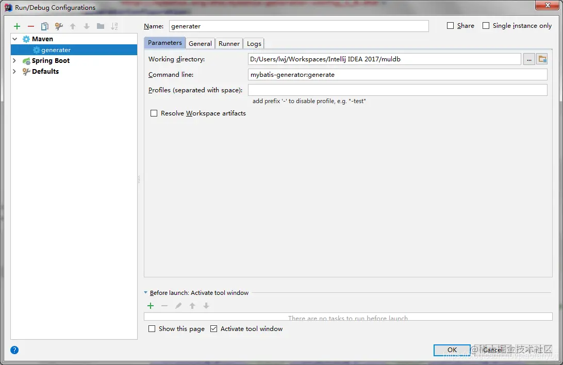Click the empty before launch tasks list
The height and width of the screenshot is (365, 563).
click(348, 317)
